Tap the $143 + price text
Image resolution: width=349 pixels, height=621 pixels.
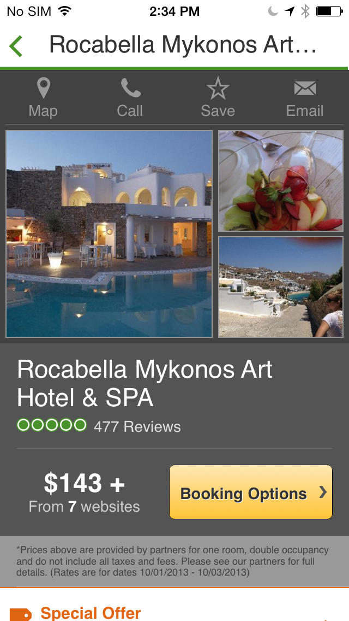84,483
